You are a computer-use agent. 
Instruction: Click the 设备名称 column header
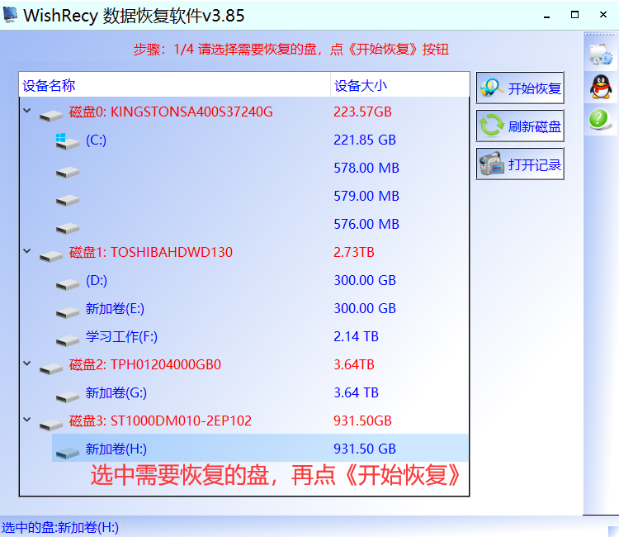(174, 85)
